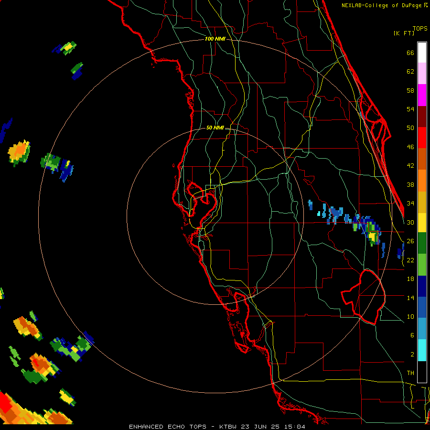Click the light orange legend swatch
The width and height of the screenshot is (430, 430).
[422, 181]
